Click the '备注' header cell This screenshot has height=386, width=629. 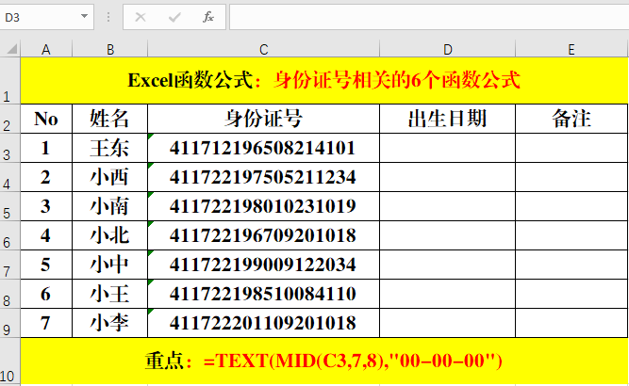tap(571, 119)
